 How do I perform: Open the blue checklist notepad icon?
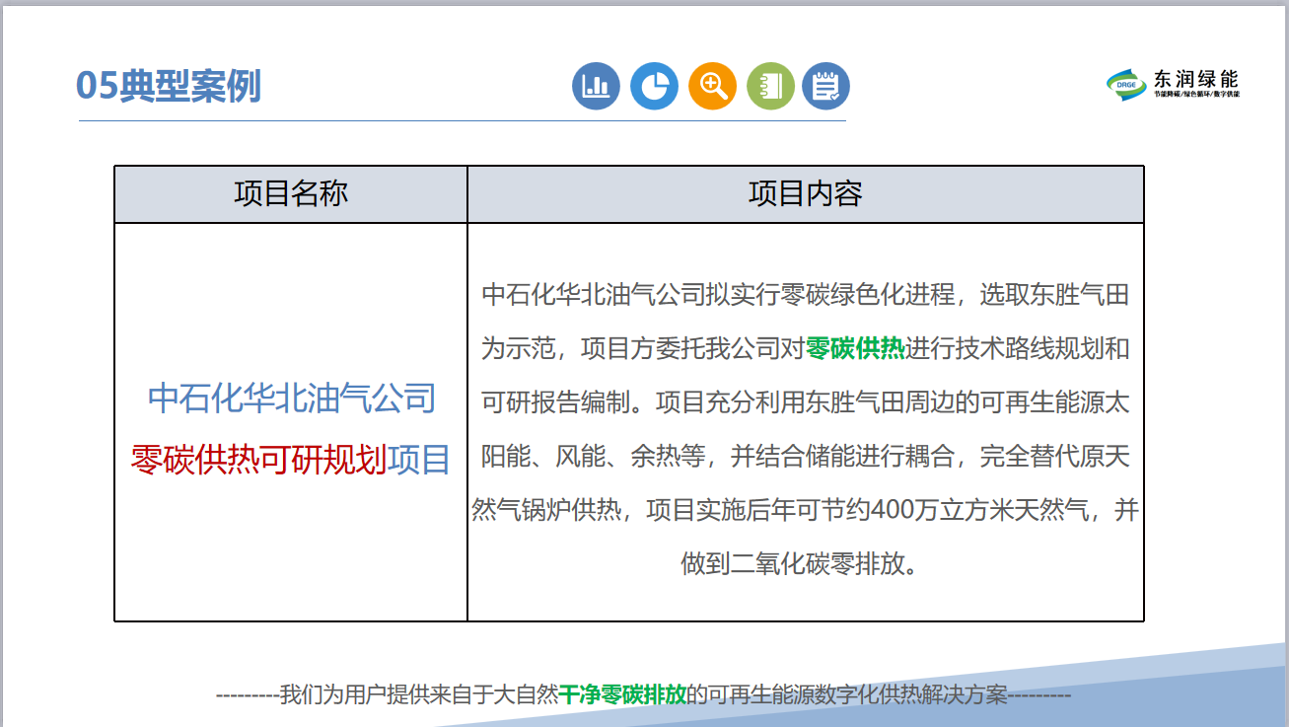pyautogui.click(x=825, y=86)
